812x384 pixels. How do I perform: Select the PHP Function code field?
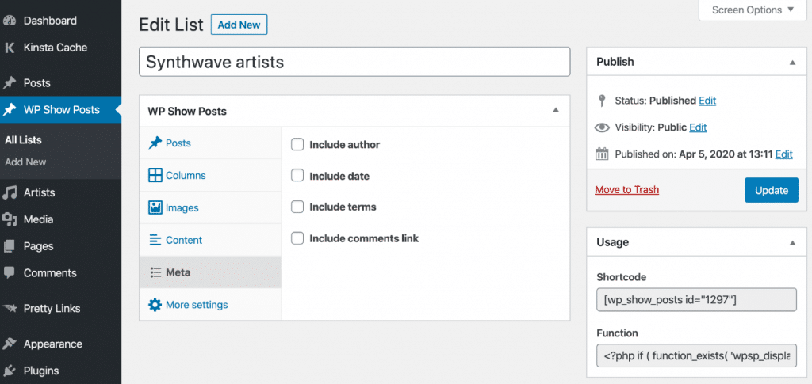coord(696,355)
